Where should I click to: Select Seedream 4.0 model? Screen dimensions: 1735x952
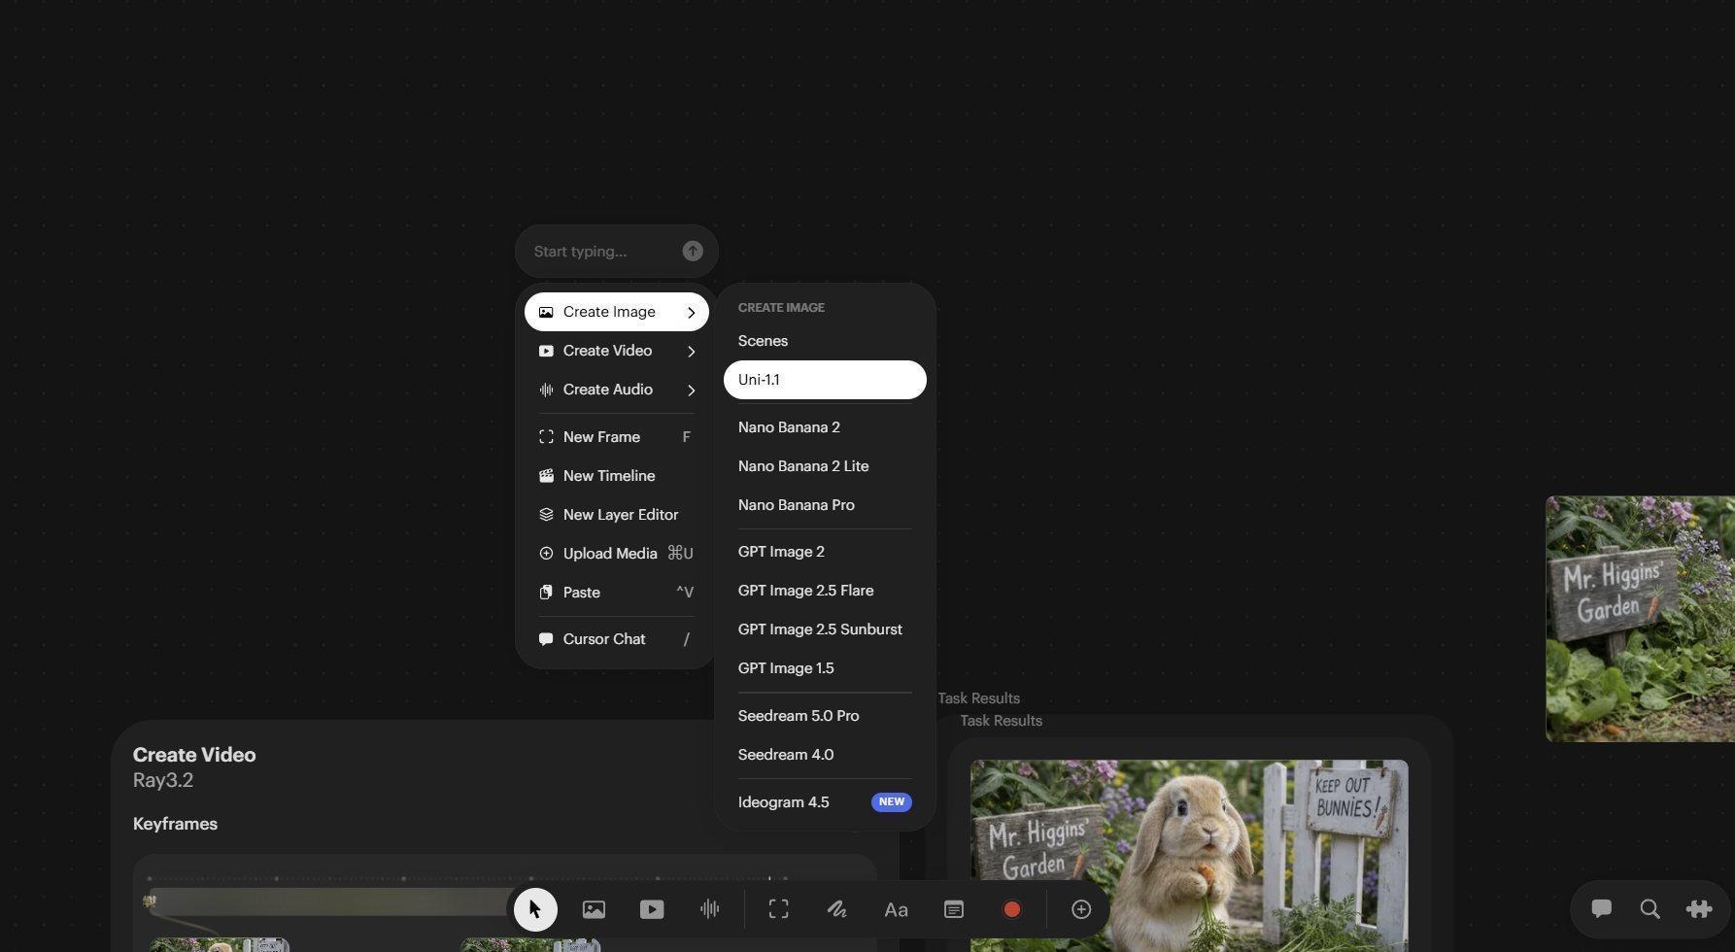825,755
